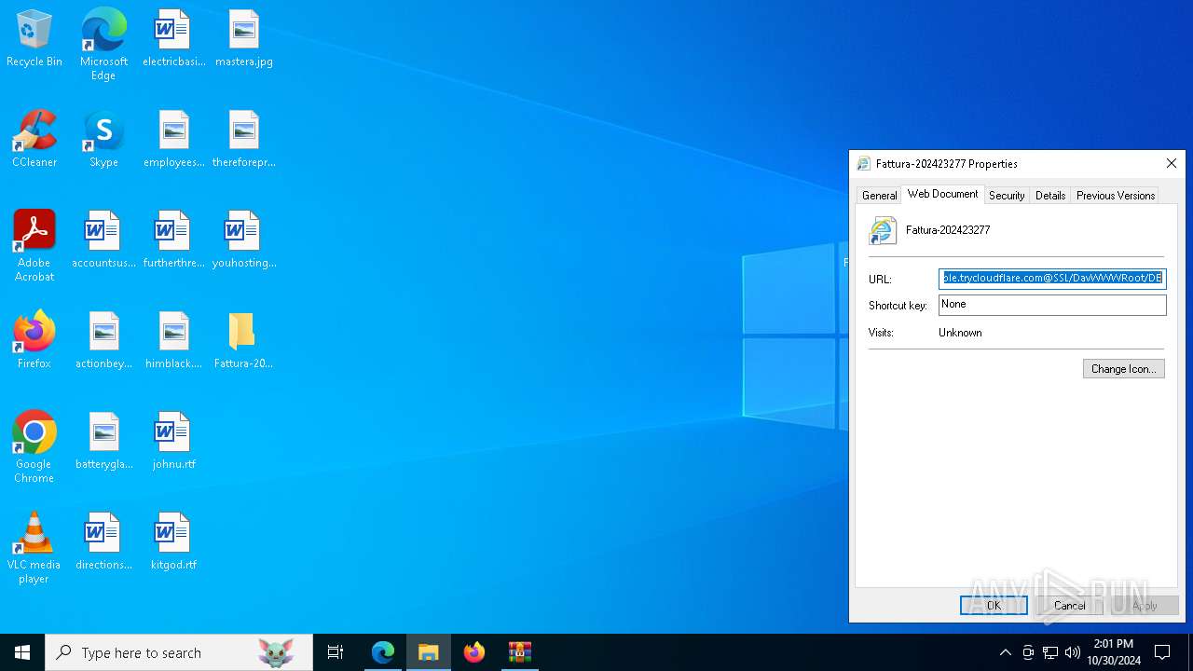Select the mastera.jpg image file
Screen dimensions: 1193x671
243,38
